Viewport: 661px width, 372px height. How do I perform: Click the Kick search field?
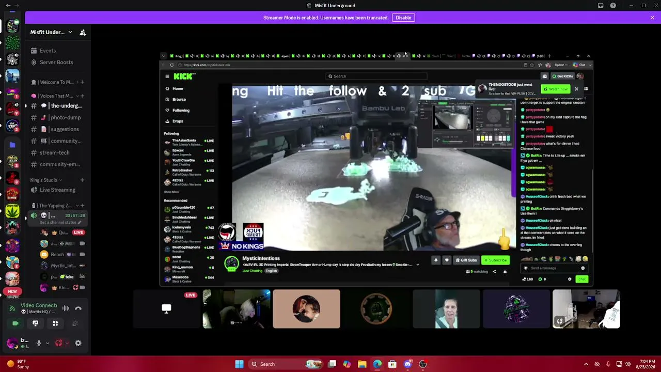pos(377,76)
